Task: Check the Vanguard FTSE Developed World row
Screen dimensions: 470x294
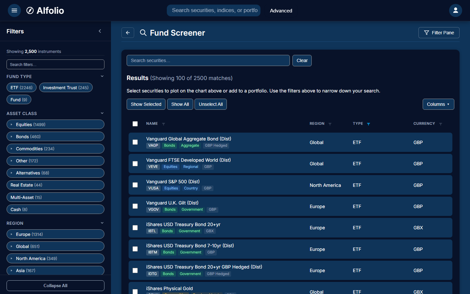Action: 135,164
